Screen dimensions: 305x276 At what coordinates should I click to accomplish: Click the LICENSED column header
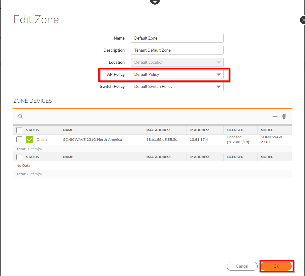235,130
